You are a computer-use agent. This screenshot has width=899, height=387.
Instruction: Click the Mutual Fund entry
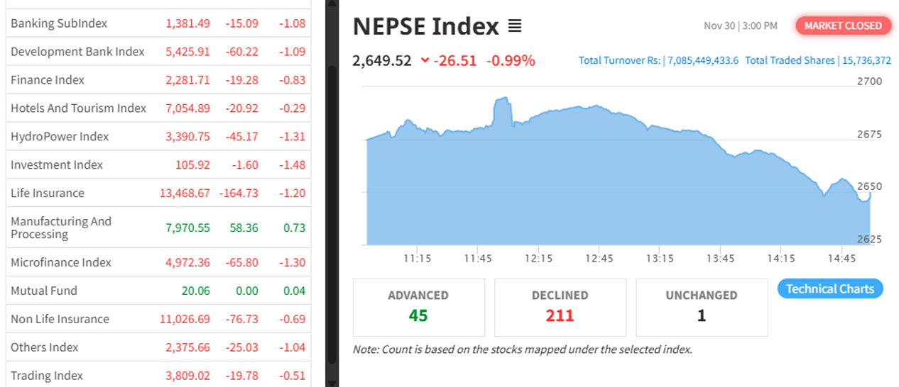[44, 291]
